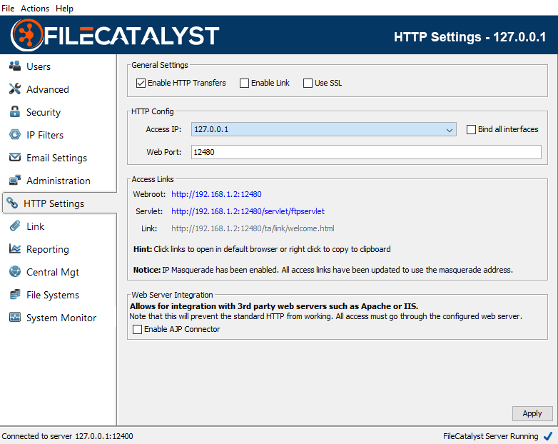Select the HTTP Settings section label
Image resolution: width=558 pixels, height=444 pixels.
(x=54, y=203)
